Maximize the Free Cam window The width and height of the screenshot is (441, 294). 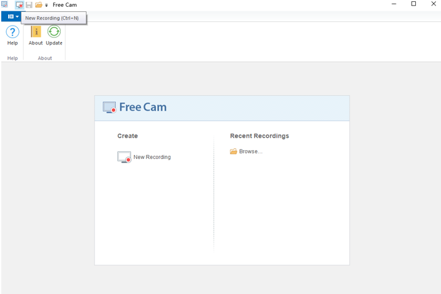pos(413,4)
